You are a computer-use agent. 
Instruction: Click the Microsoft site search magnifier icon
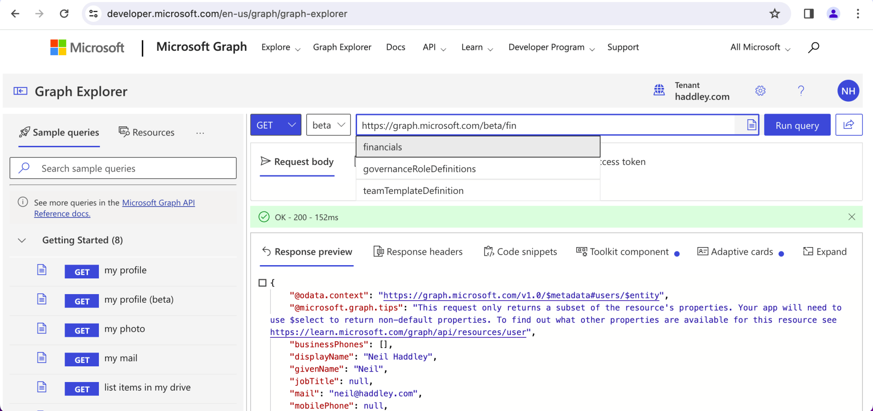click(x=814, y=47)
